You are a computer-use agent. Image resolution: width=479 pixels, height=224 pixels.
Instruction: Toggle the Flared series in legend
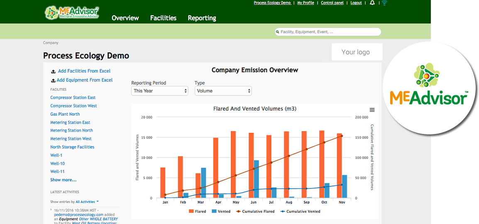197,211
